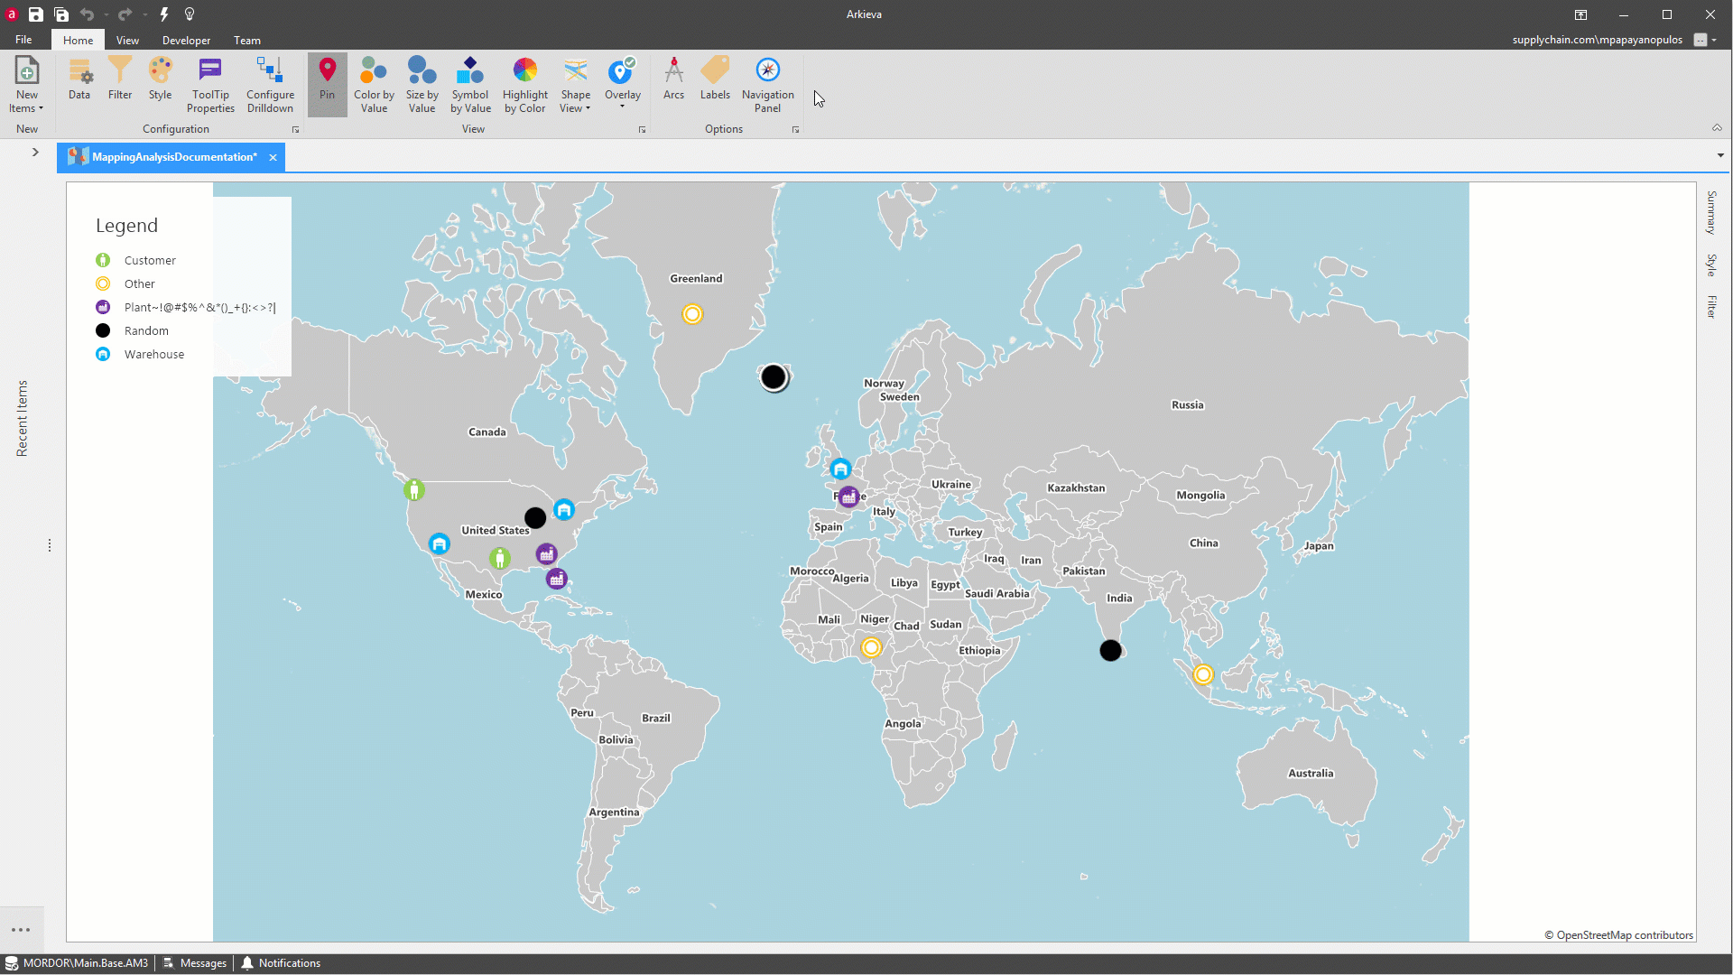Click the Random black legend swatch
1733x975 pixels.
103,330
